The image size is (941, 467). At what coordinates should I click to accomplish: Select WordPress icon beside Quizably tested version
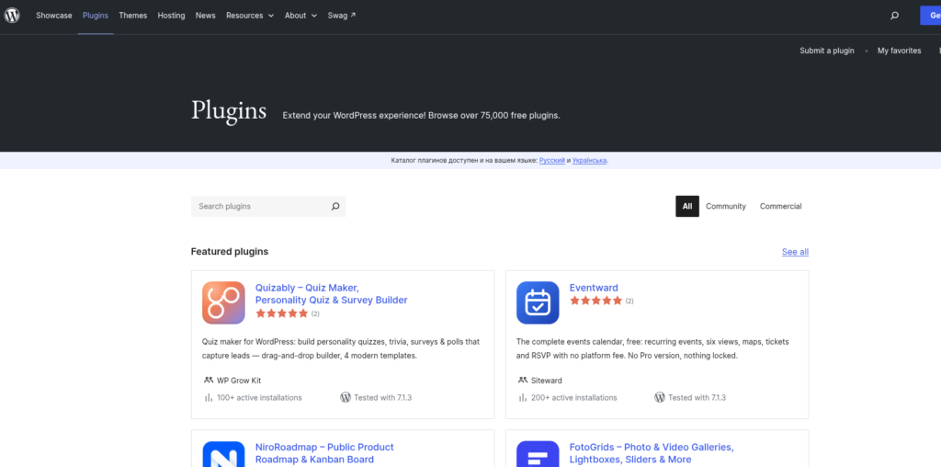[346, 397]
